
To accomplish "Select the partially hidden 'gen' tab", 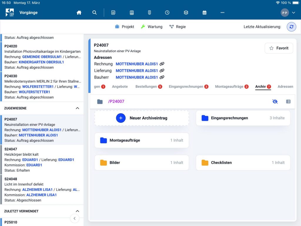I will coord(99,87).
